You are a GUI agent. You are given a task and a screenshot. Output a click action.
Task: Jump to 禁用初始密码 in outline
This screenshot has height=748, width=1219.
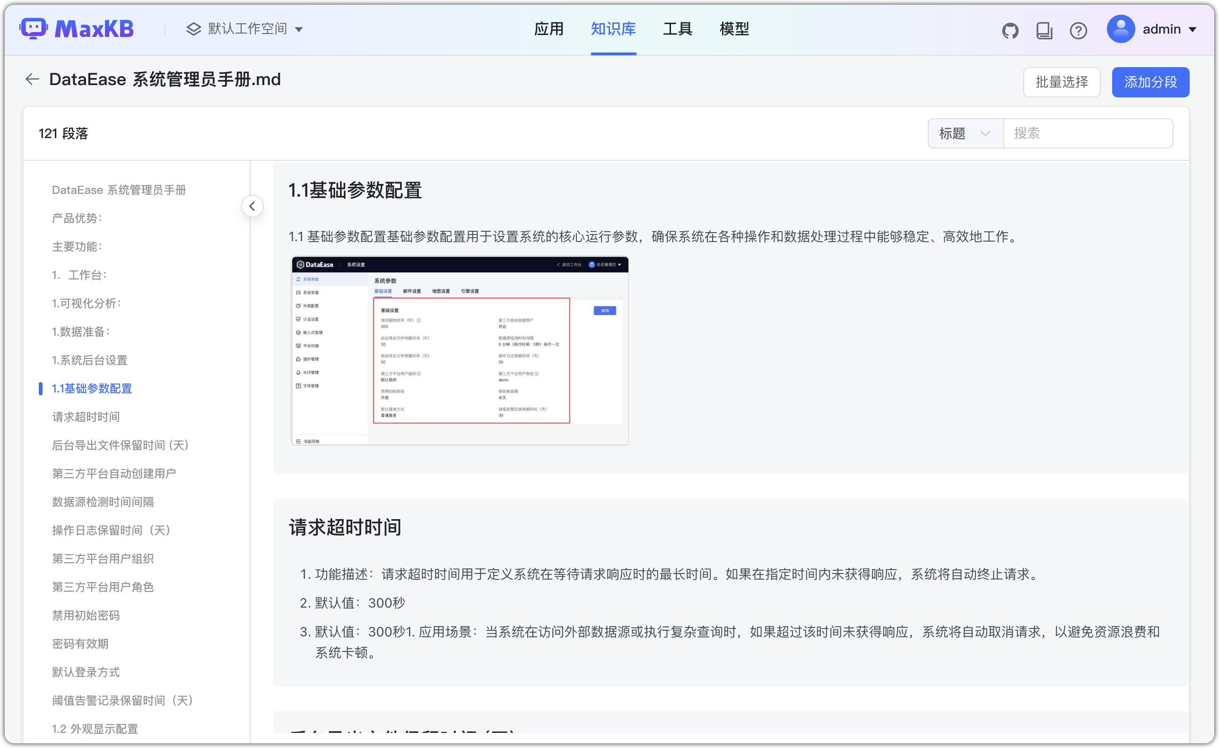86,616
